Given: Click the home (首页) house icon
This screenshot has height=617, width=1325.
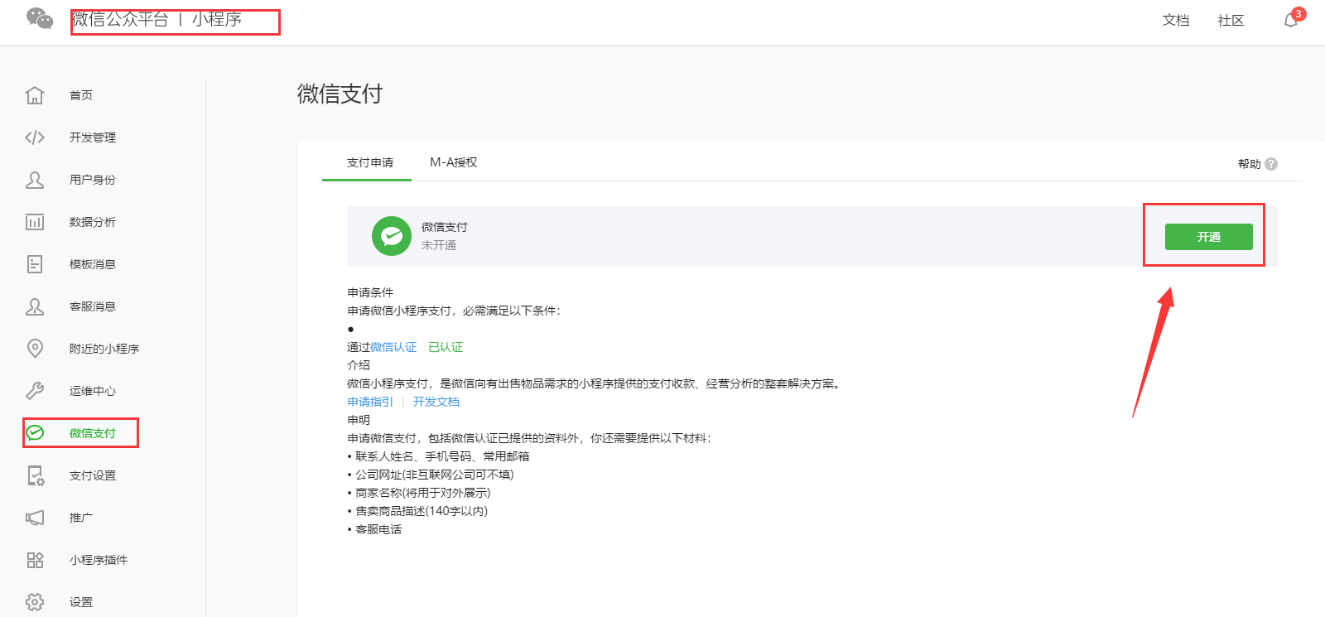Looking at the screenshot, I should point(35,95).
